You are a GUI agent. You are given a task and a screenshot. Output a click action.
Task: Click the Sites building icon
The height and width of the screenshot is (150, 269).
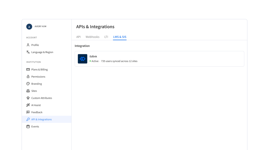(28, 91)
